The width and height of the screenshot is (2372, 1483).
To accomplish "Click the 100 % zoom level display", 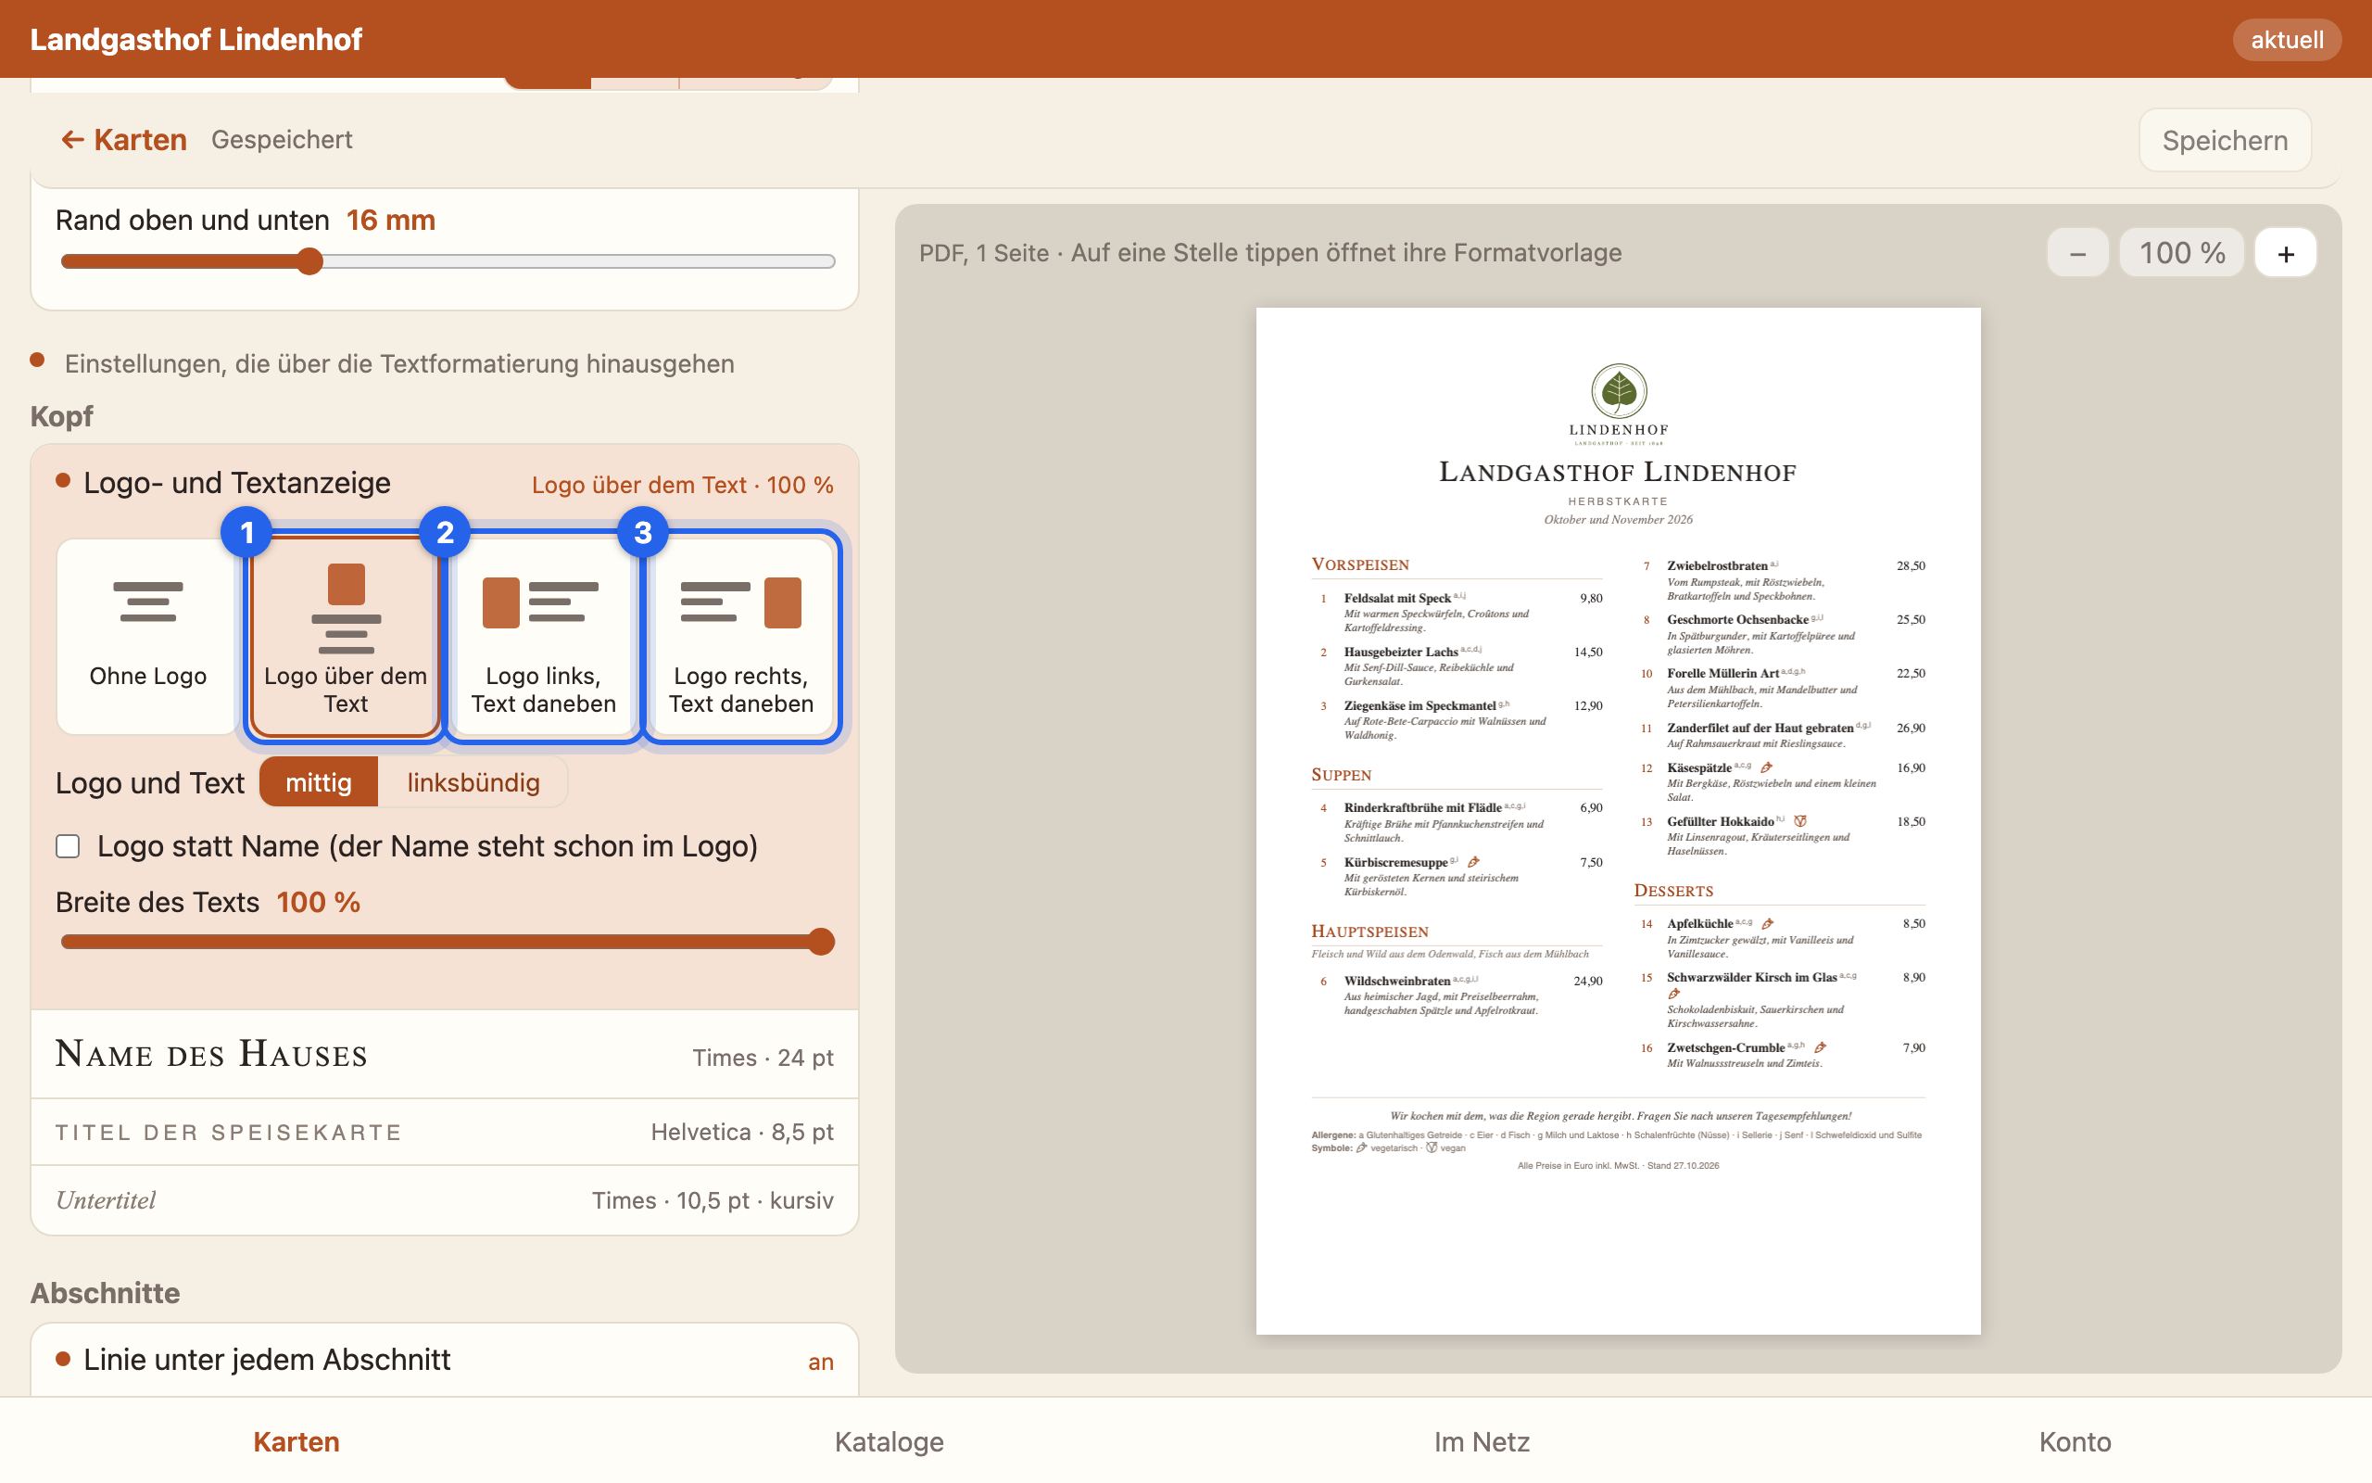I will coord(2182,253).
